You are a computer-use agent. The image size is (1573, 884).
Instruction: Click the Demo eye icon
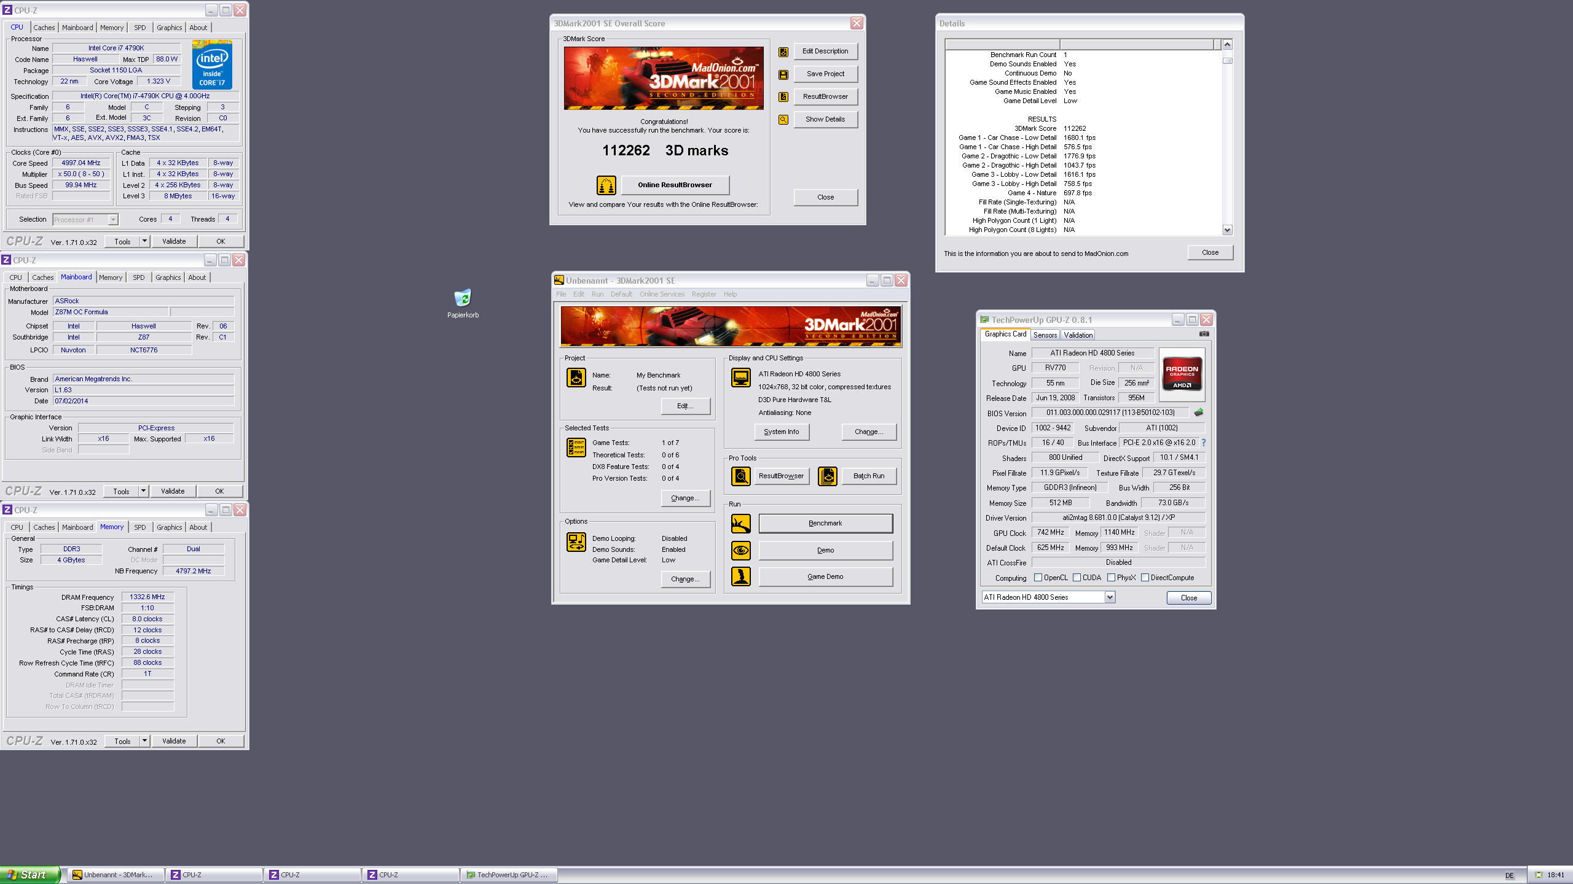point(741,551)
